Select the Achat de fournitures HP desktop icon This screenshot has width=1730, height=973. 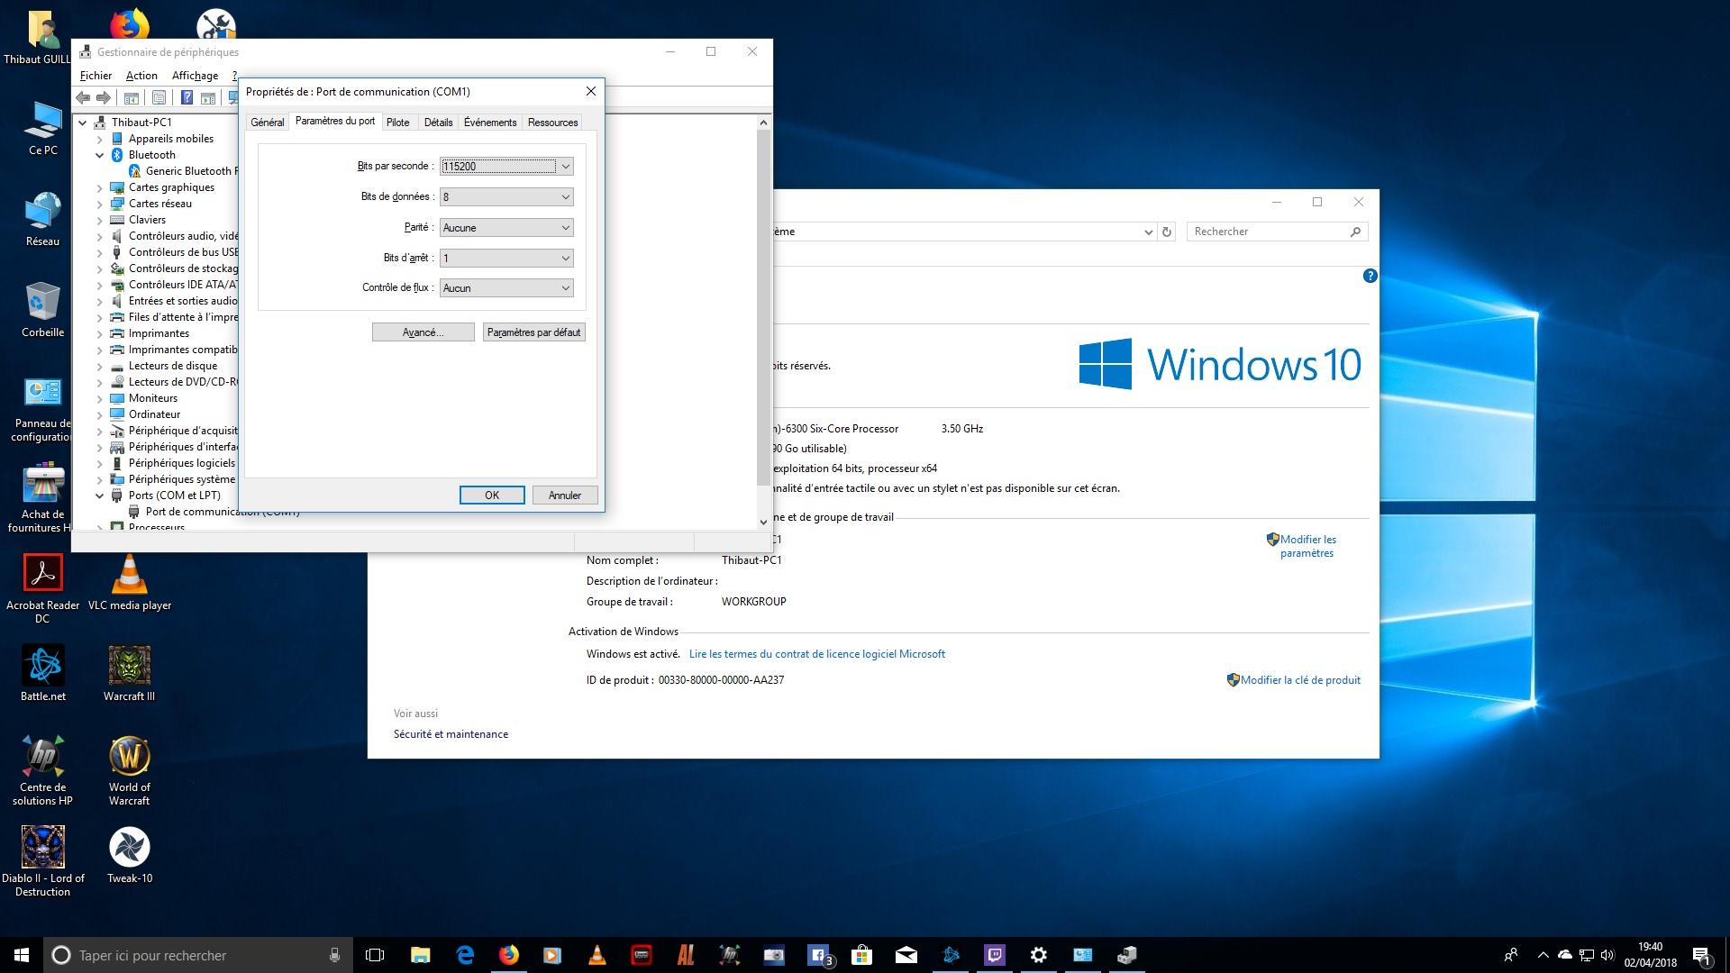pyautogui.click(x=42, y=499)
